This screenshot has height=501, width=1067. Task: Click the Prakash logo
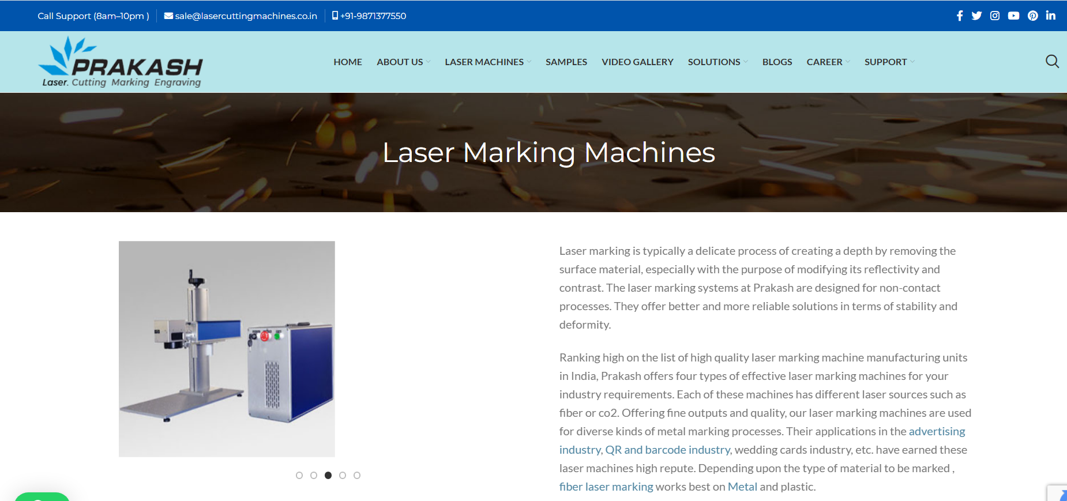point(121,62)
